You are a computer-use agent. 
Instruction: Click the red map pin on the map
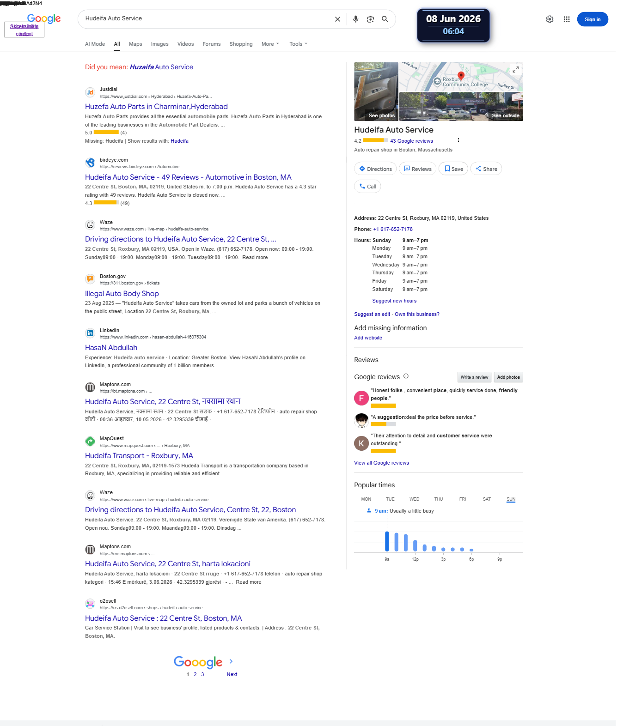[461, 76]
